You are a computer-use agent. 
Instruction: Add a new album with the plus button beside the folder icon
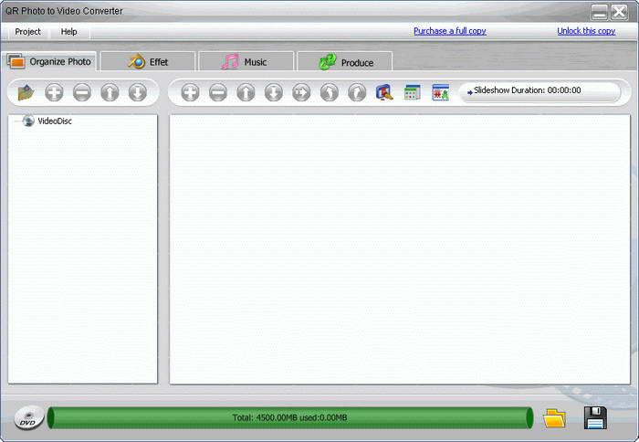coord(54,92)
